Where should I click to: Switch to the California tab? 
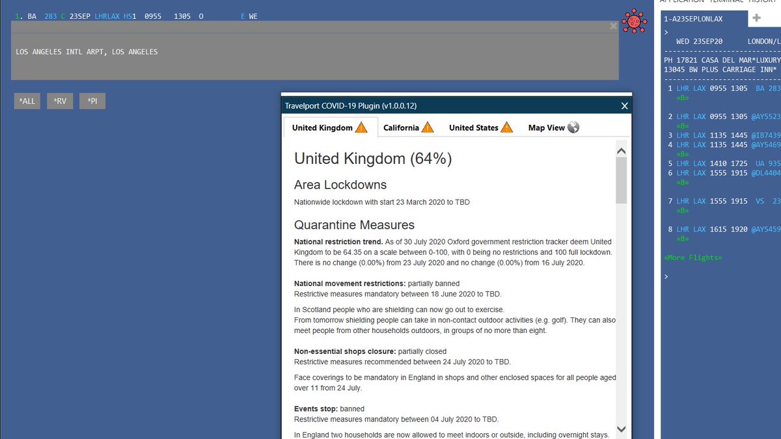click(408, 127)
